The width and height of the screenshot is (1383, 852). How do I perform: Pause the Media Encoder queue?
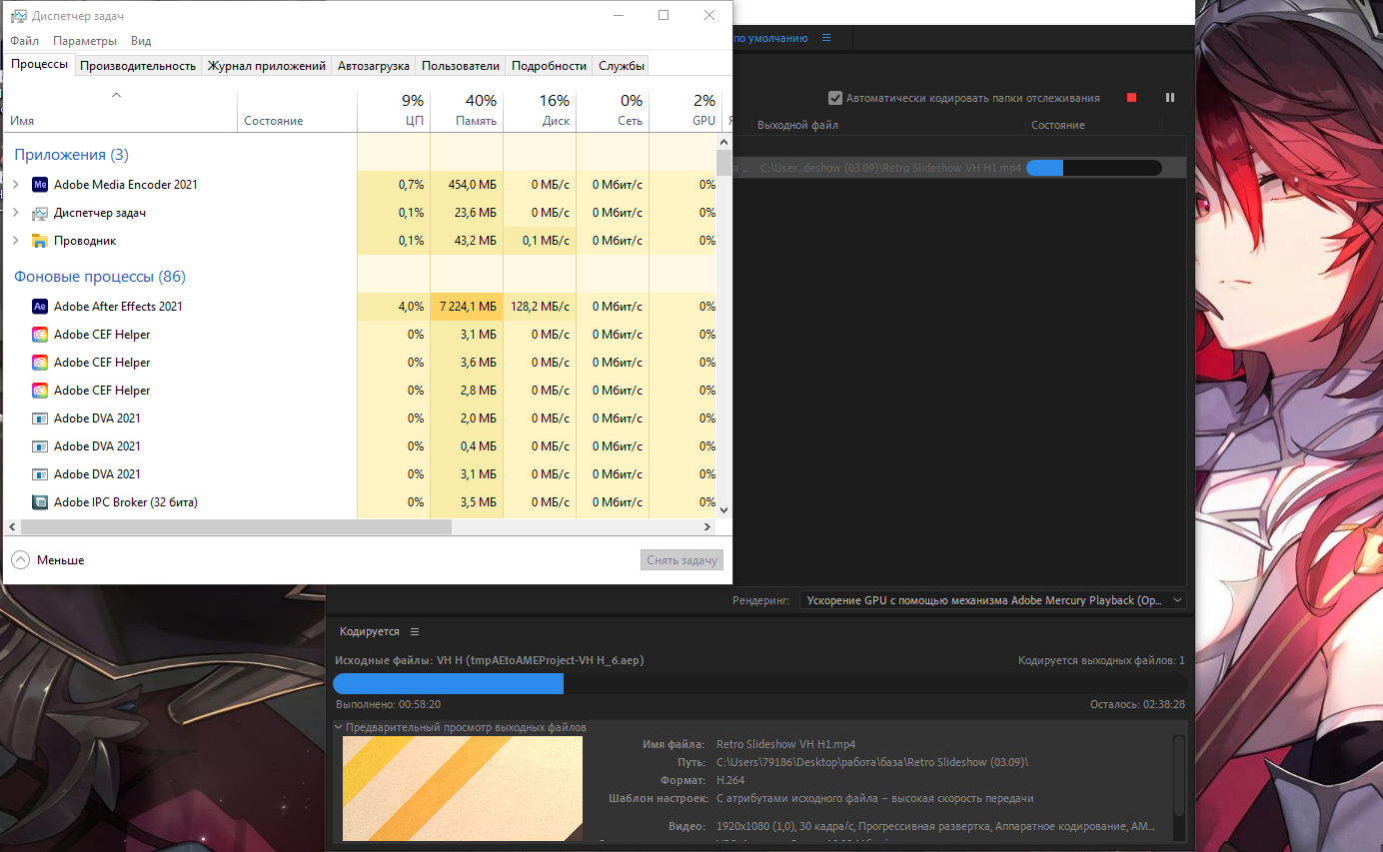pyautogui.click(x=1170, y=98)
